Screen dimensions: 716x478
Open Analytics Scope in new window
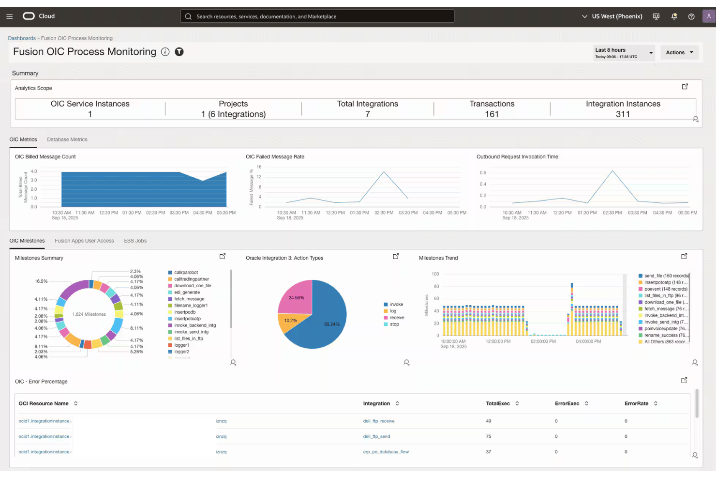pyautogui.click(x=685, y=87)
